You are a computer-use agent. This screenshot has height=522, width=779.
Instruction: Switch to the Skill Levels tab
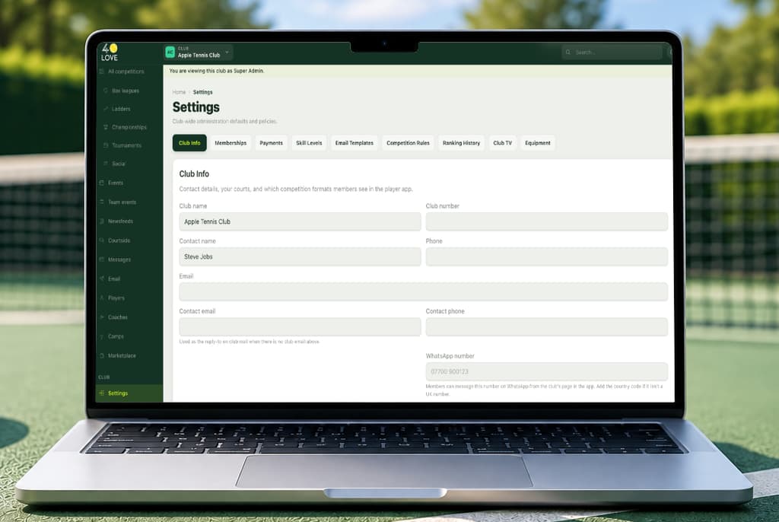tap(309, 143)
